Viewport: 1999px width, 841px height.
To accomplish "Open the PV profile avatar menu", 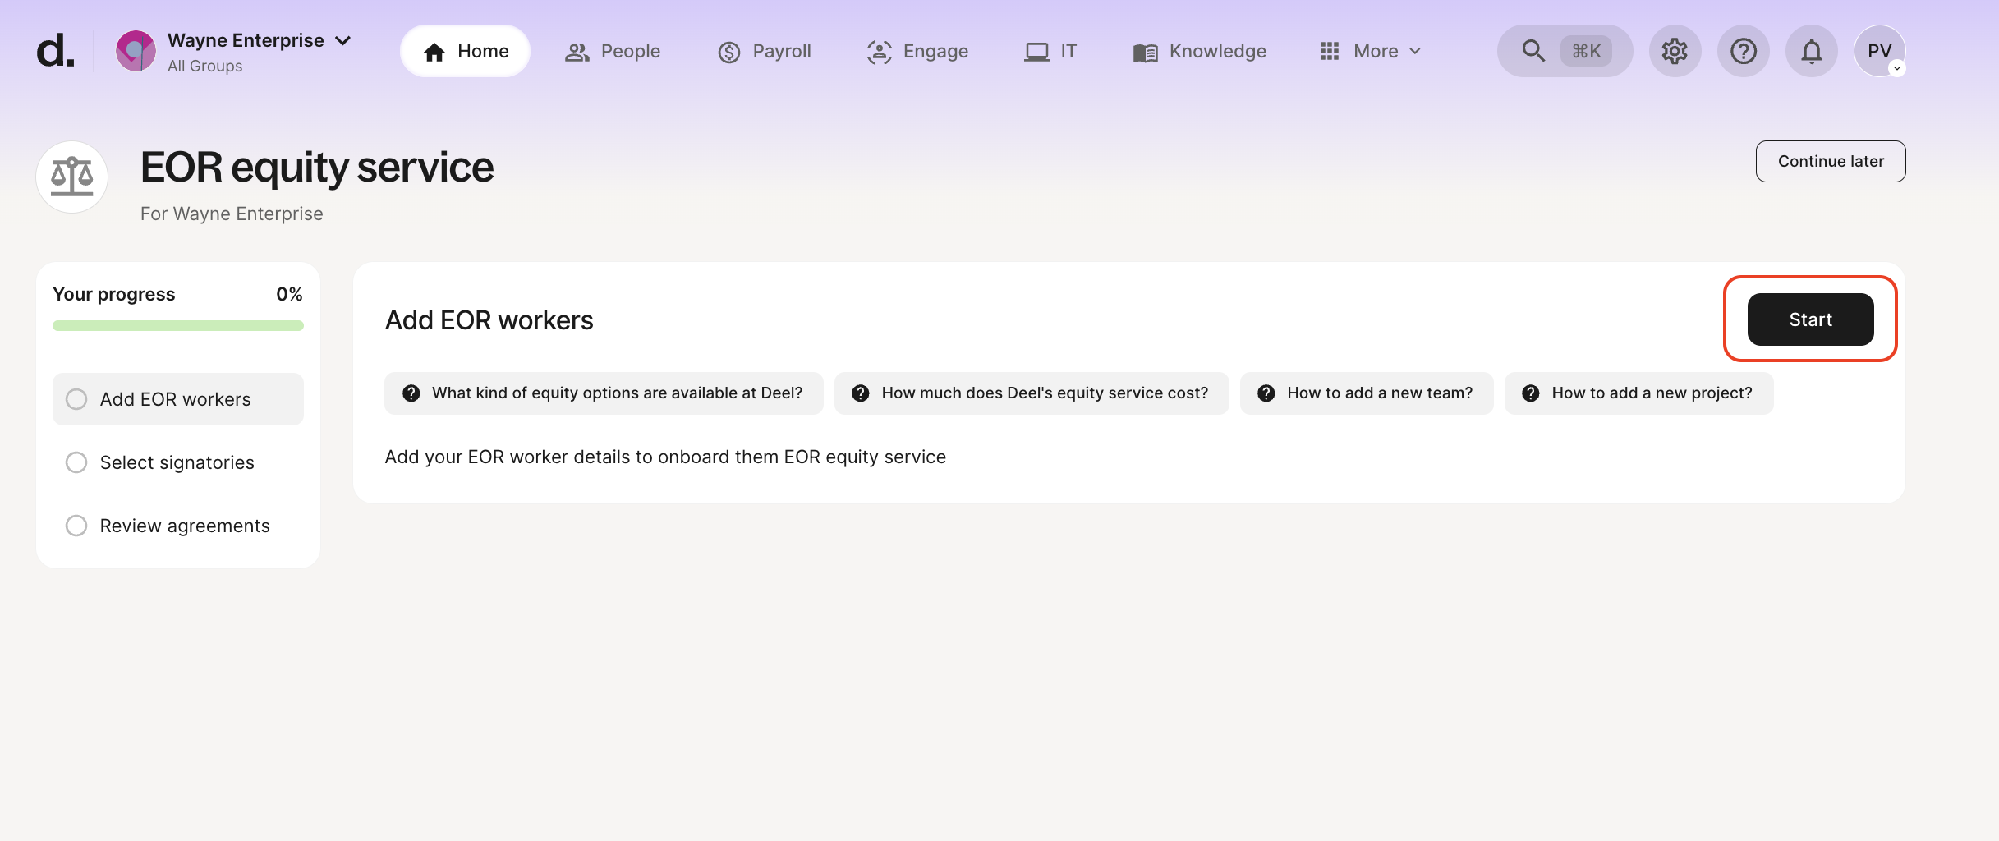I will (1879, 51).
